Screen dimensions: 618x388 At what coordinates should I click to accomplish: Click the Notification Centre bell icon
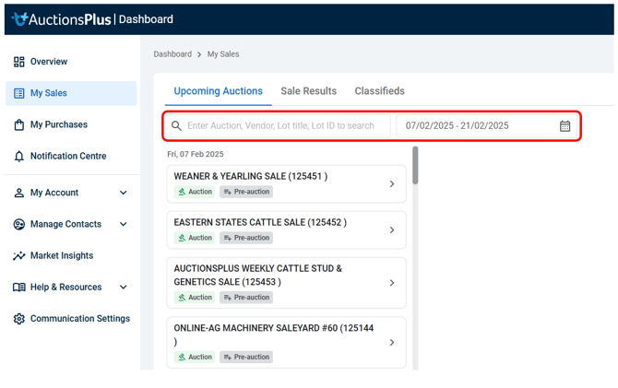tap(18, 157)
